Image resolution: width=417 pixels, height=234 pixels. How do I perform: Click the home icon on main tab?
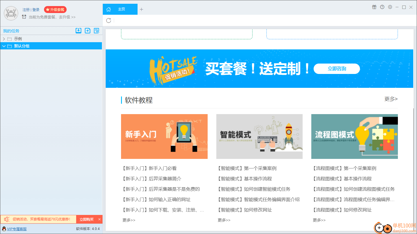pos(109,9)
